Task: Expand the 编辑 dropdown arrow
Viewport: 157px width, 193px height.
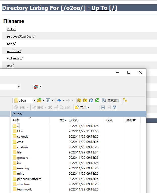Action: click(46, 107)
